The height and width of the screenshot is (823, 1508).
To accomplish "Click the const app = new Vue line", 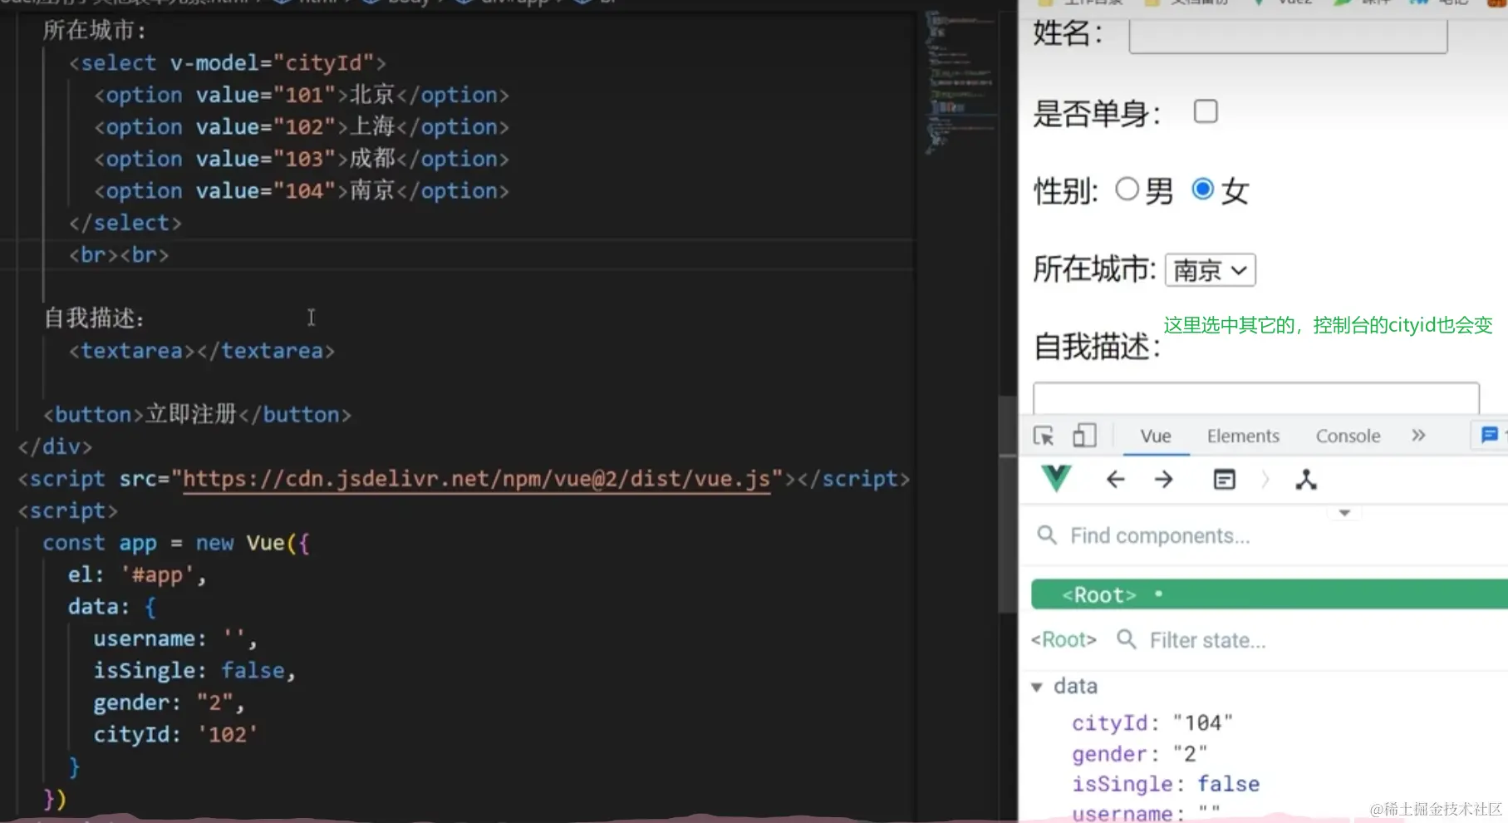I will pyautogui.click(x=176, y=543).
